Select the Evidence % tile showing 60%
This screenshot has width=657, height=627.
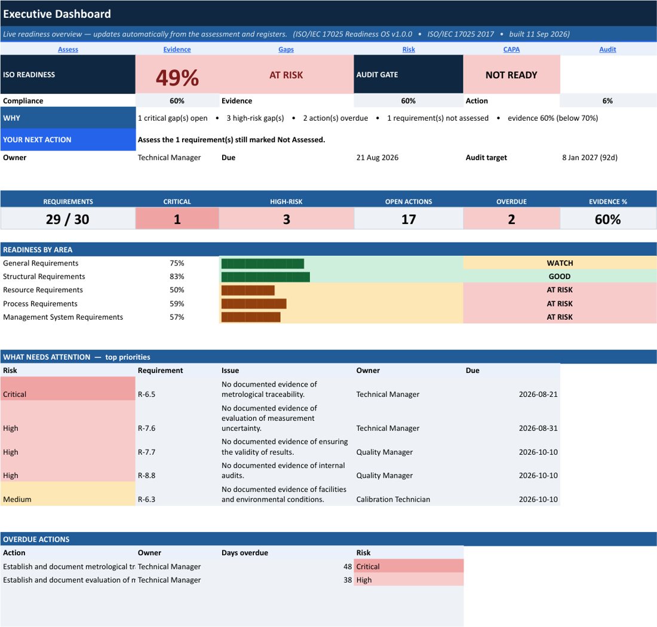click(607, 219)
